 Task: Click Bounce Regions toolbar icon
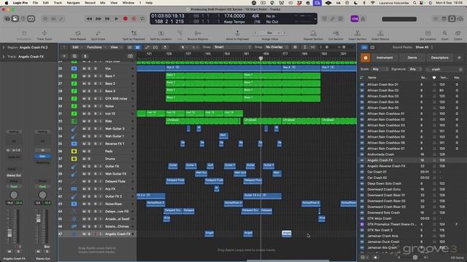[198, 35]
